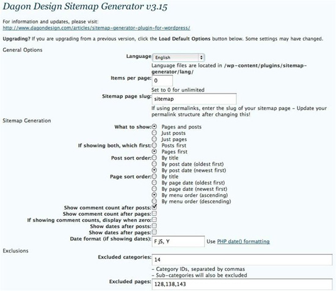The width and height of the screenshot is (336, 291).
Task: Select 'By post date (newest first)'
Action: coord(155,171)
